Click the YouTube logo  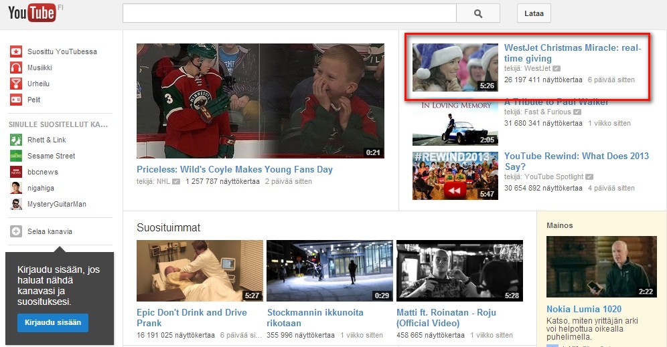pyautogui.click(x=32, y=13)
